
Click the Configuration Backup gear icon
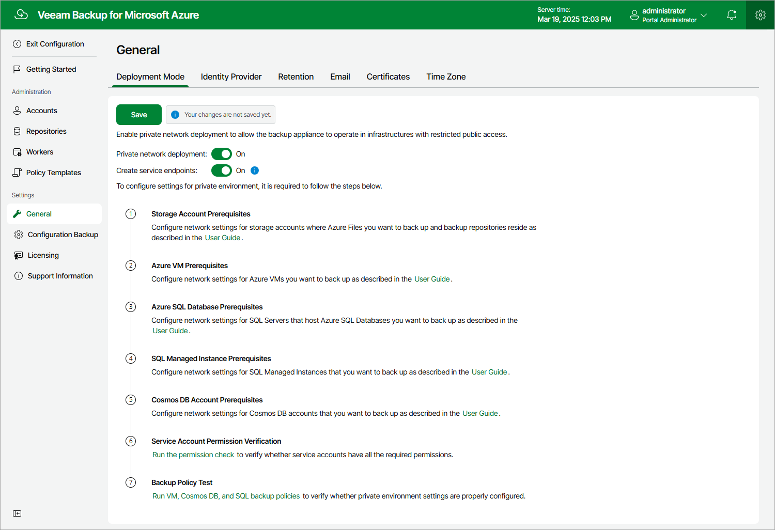pyautogui.click(x=19, y=235)
